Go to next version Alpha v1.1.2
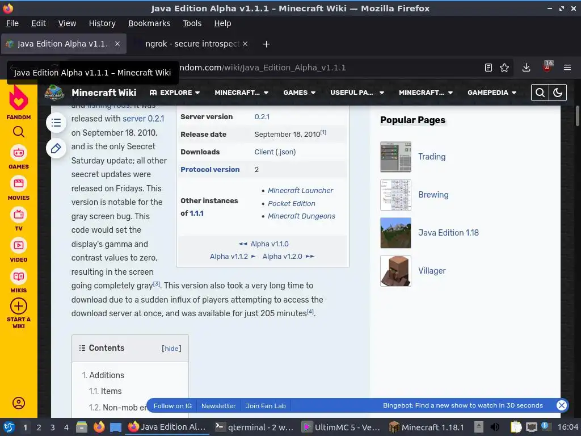The image size is (581, 436). (x=229, y=257)
